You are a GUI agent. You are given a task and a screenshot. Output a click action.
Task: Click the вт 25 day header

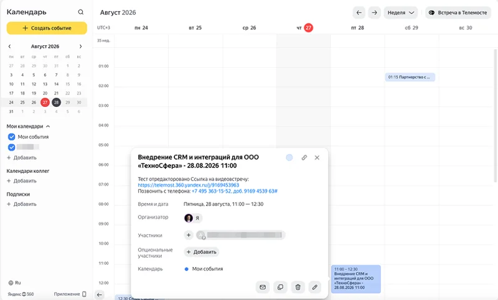click(x=195, y=28)
